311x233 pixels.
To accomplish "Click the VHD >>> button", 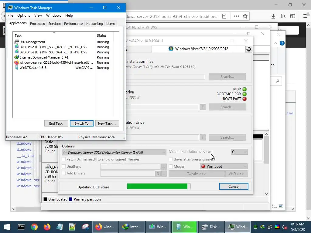I will (236, 174).
